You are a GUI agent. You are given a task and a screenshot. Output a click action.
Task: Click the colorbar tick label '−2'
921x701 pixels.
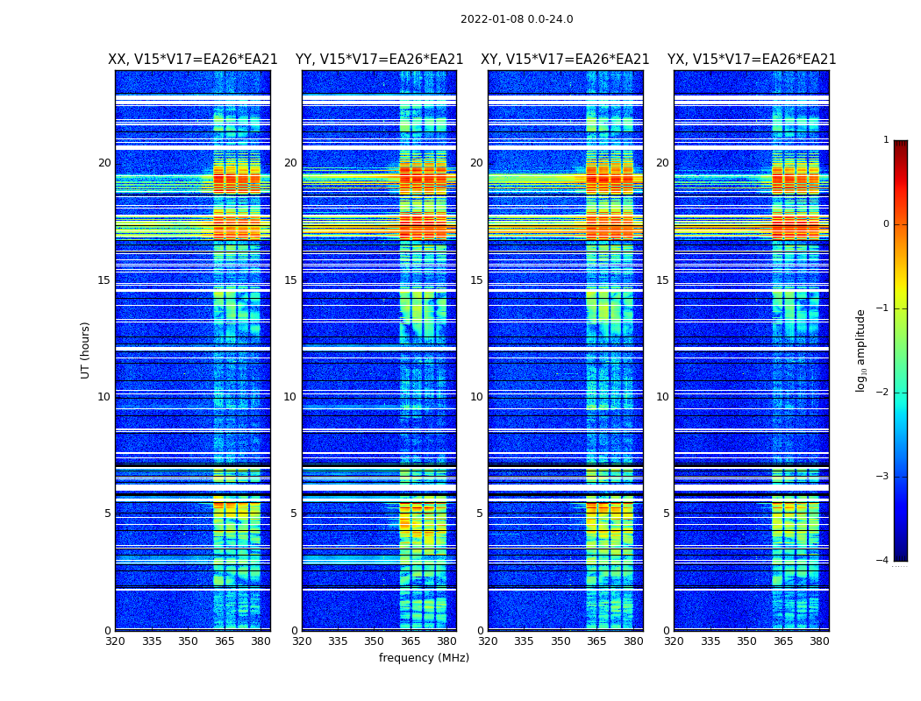click(883, 393)
